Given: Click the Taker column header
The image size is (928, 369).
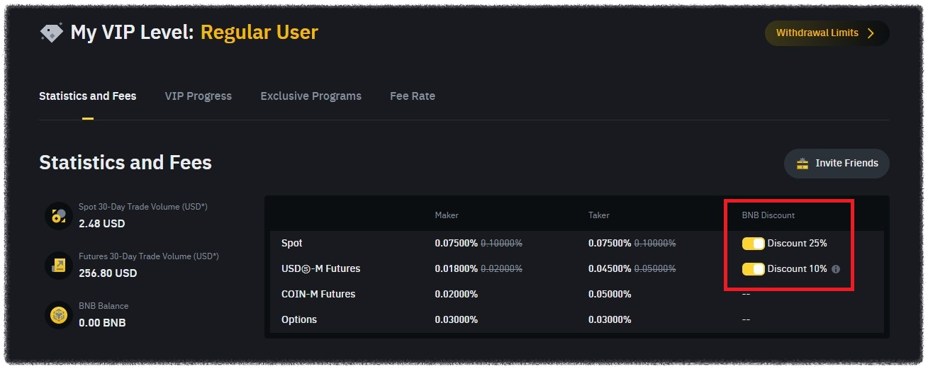Looking at the screenshot, I should (x=599, y=215).
